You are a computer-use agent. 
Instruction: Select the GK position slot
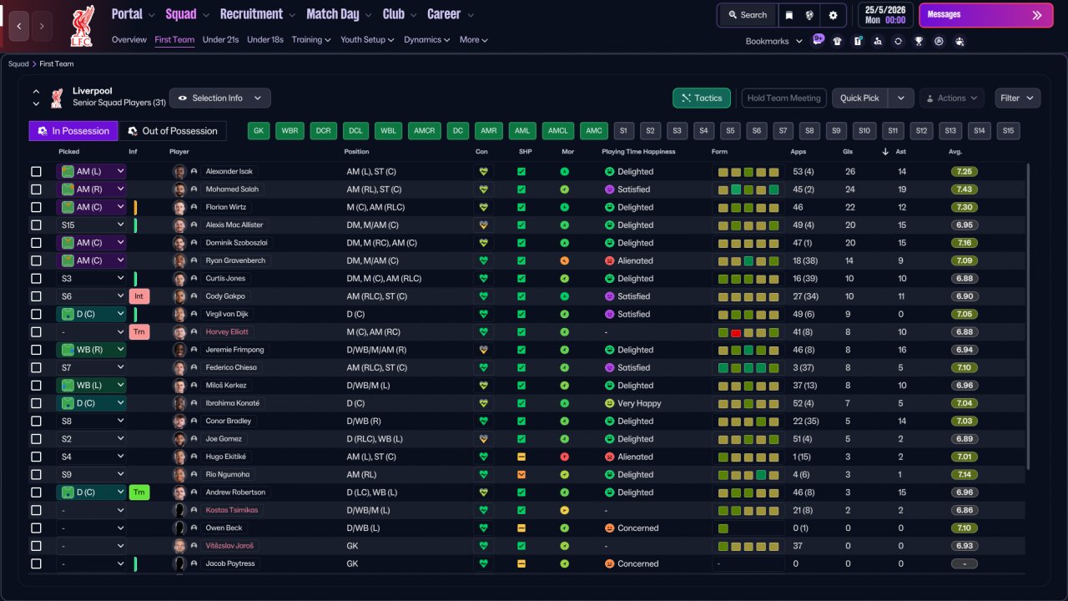click(x=259, y=131)
